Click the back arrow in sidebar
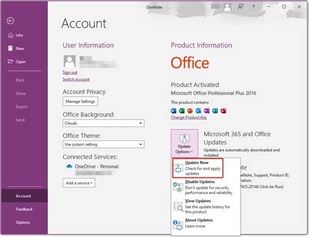309x237 pixels. coord(10,21)
